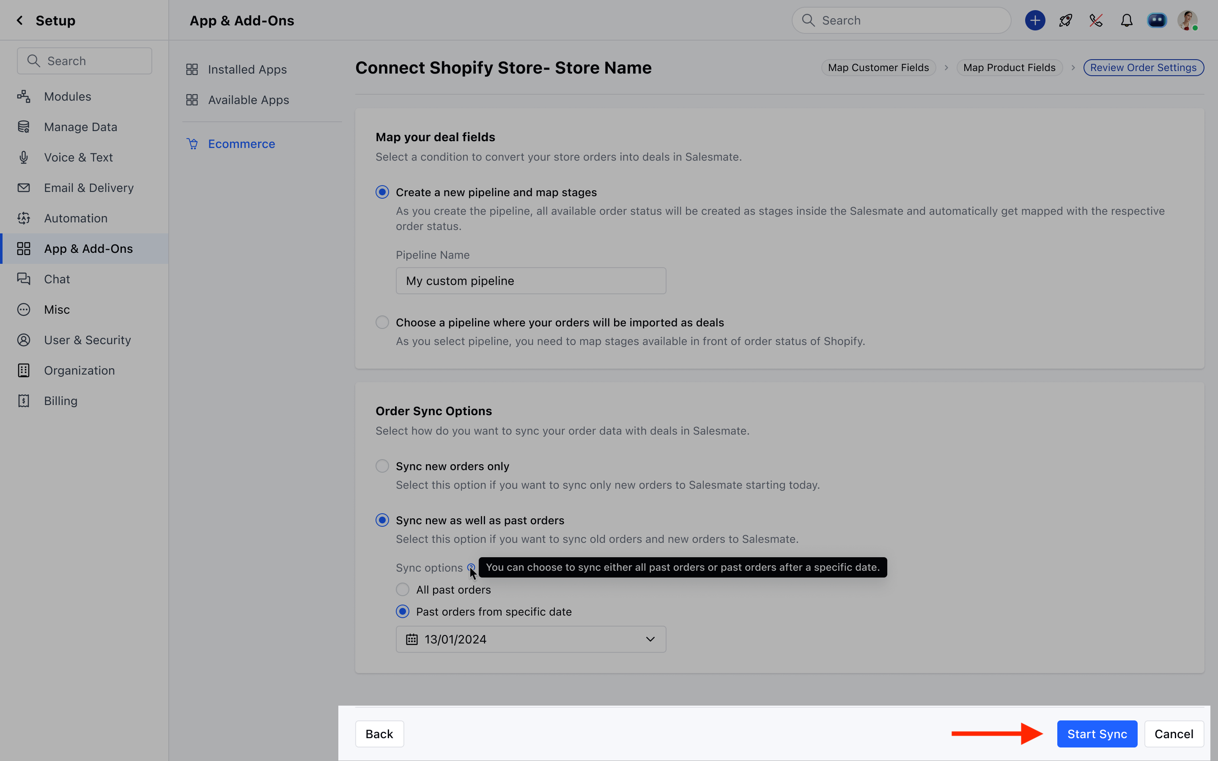The width and height of the screenshot is (1218, 761).
Task: Click the Misc ellipsis icon
Action: pos(24,309)
